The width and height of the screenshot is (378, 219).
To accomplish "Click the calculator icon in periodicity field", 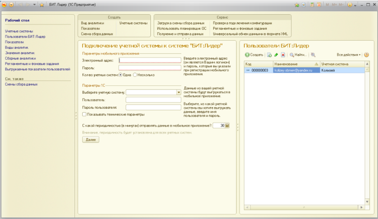I will pyautogui.click(x=227, y=126).
